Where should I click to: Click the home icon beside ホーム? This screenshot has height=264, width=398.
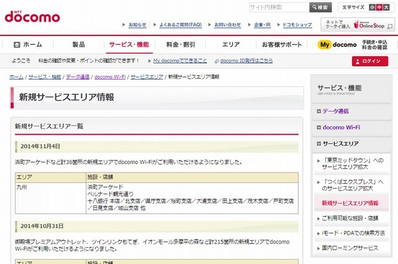point(17,45)
